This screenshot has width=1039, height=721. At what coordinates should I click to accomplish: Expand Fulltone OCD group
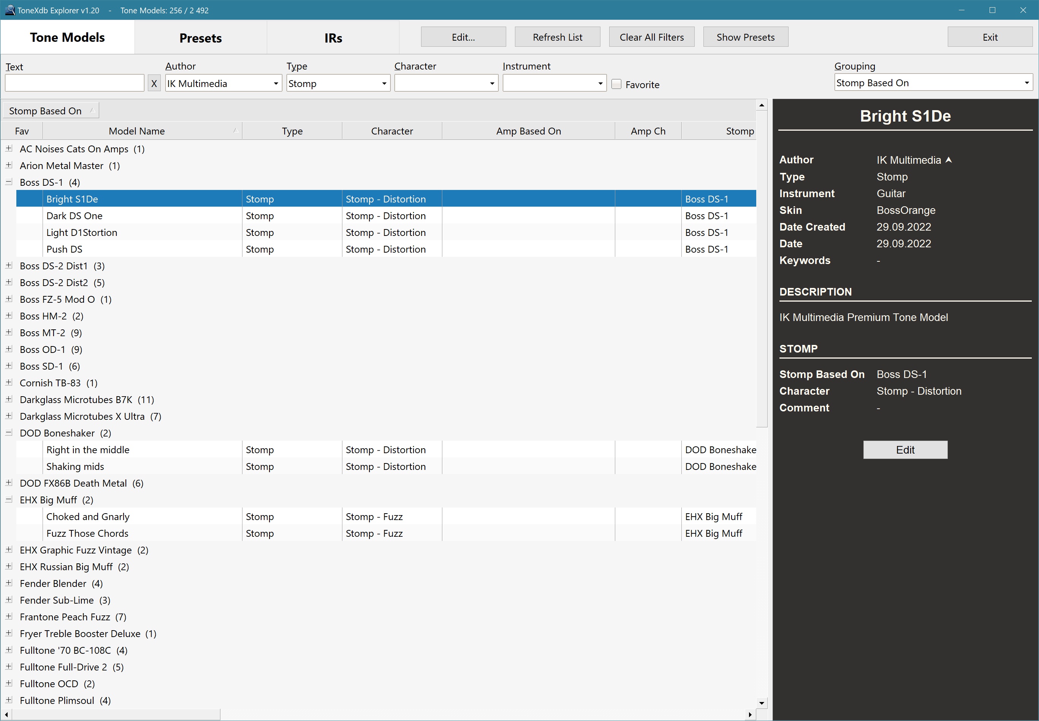(x=9, y=683)
